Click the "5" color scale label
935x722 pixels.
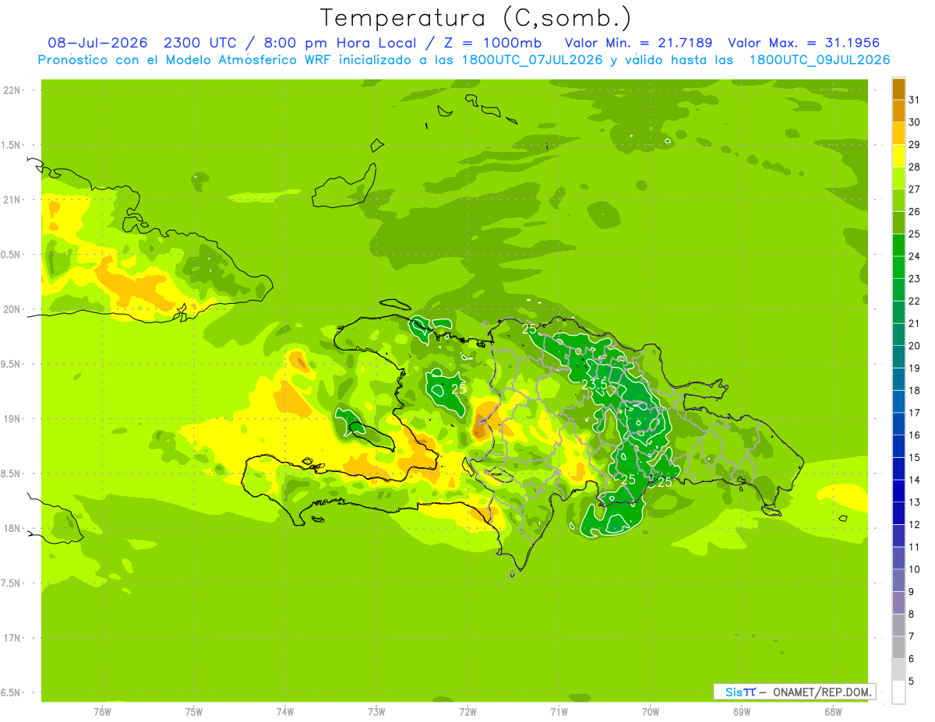click(x=912, y=681)
